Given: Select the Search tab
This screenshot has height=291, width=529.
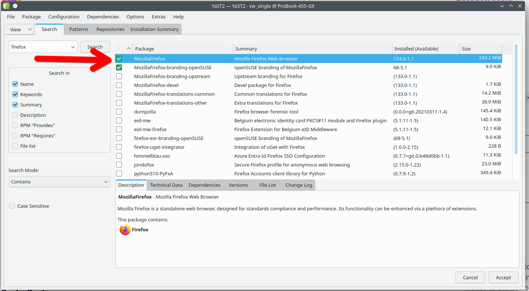Looking at the screenshot, I should tap(49, 29).
